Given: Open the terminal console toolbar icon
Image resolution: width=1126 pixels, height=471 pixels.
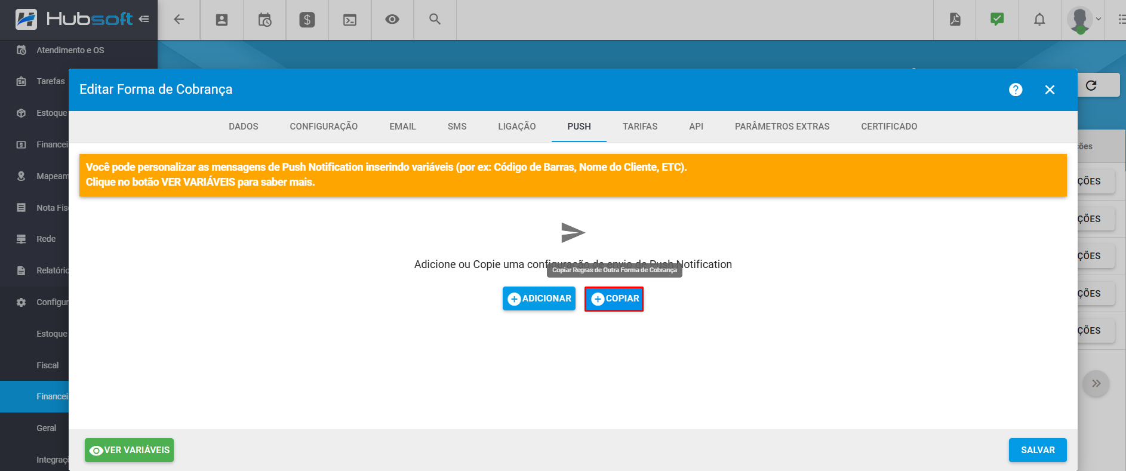Looking at the screenshot, I should pos(350,20).
